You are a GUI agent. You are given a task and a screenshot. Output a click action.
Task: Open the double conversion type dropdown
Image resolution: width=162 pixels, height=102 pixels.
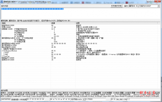(x=84, y=99)
